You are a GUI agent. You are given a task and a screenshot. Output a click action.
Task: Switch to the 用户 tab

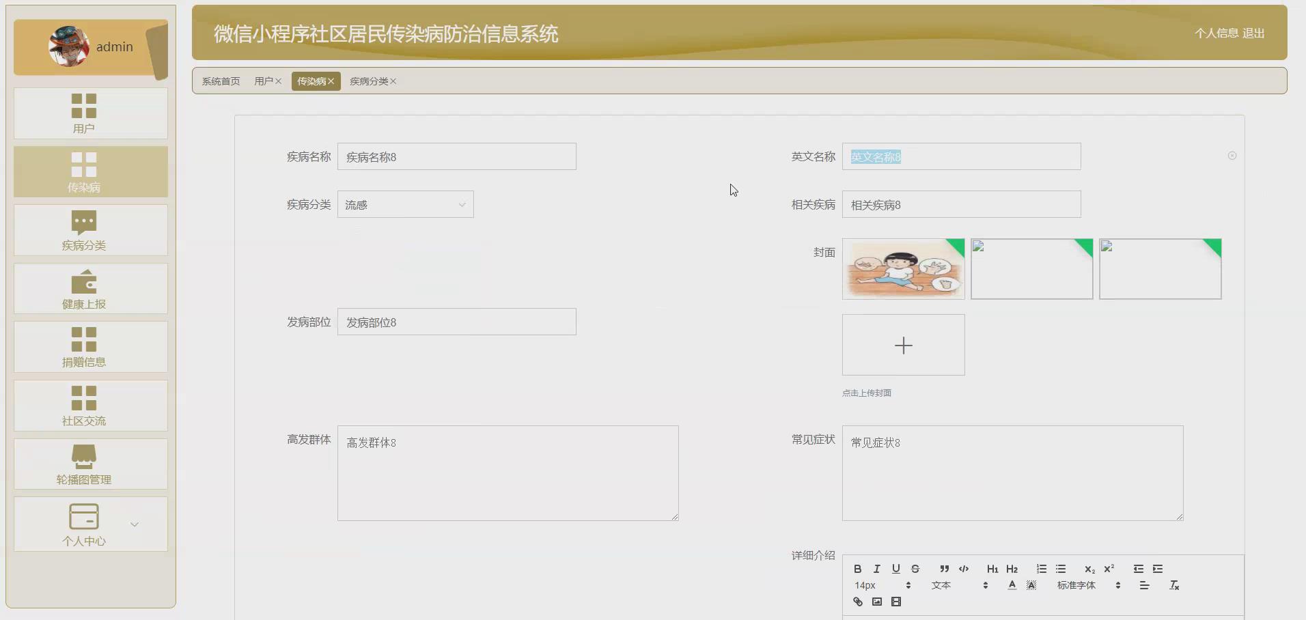(264, 81)
